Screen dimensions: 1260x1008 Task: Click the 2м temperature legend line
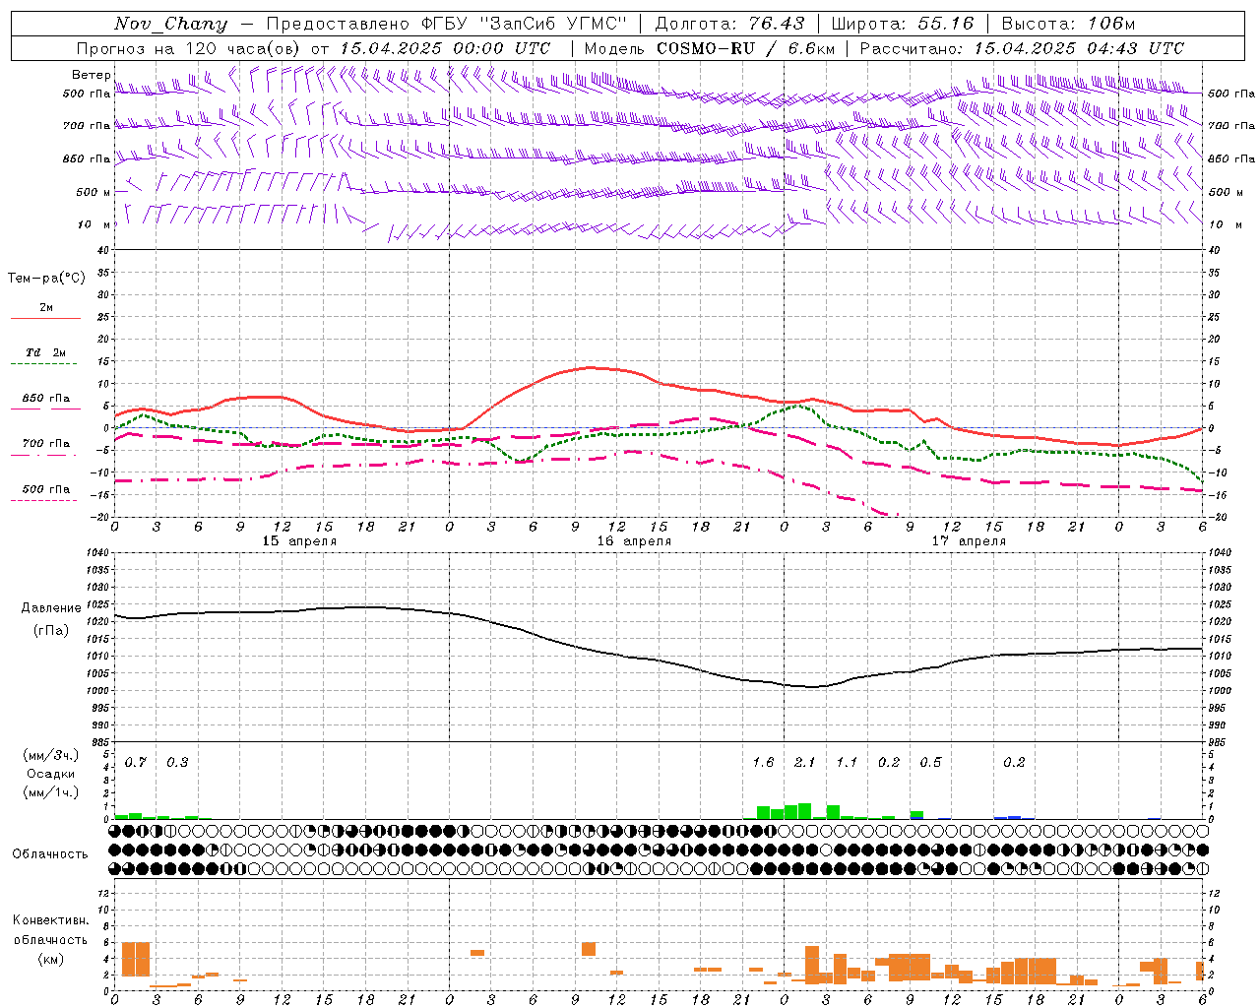pos(45,318)
